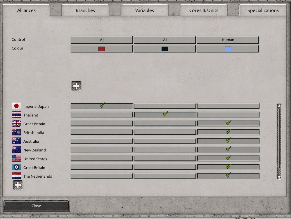
Task: Change second alliance AI control setting
Action: point(165,40)
